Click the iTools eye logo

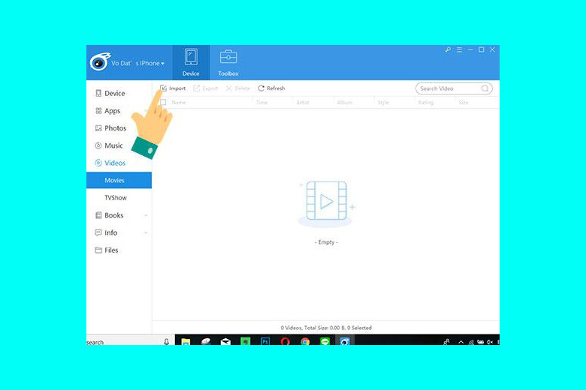tap(100, 62)
